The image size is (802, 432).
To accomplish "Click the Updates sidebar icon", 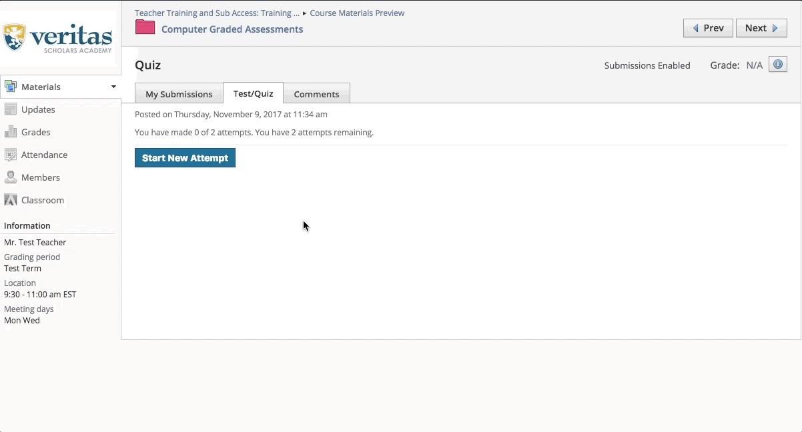I will tap(10, 109).
